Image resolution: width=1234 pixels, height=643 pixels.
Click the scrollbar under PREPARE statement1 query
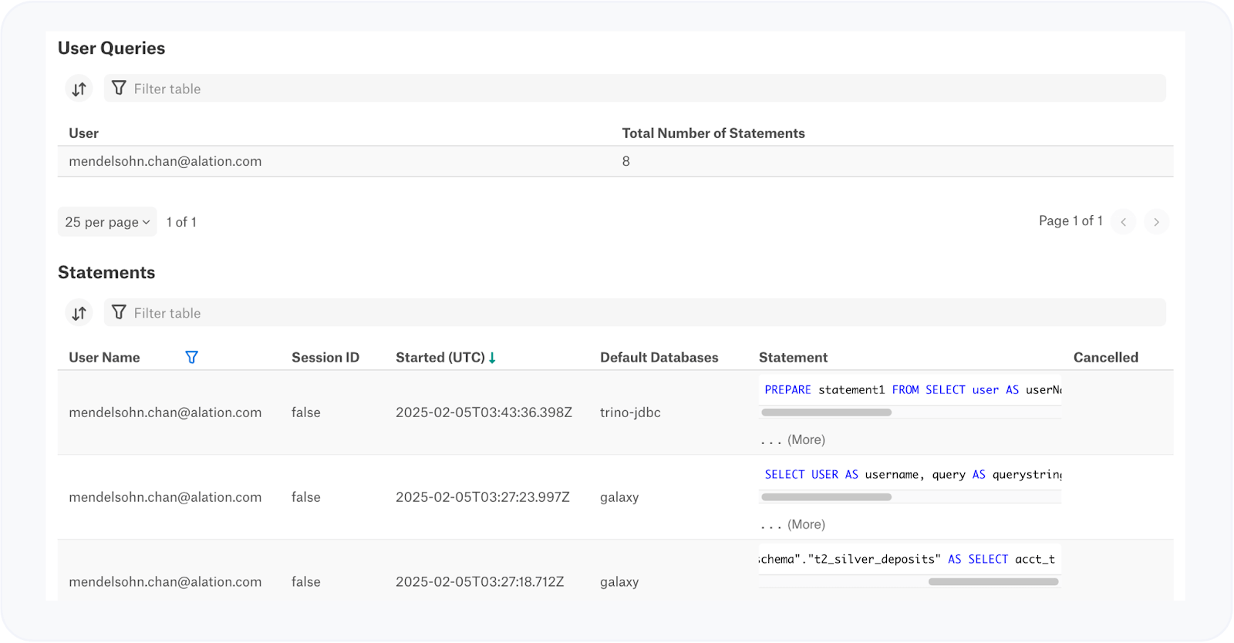click(x=826, y=412)
